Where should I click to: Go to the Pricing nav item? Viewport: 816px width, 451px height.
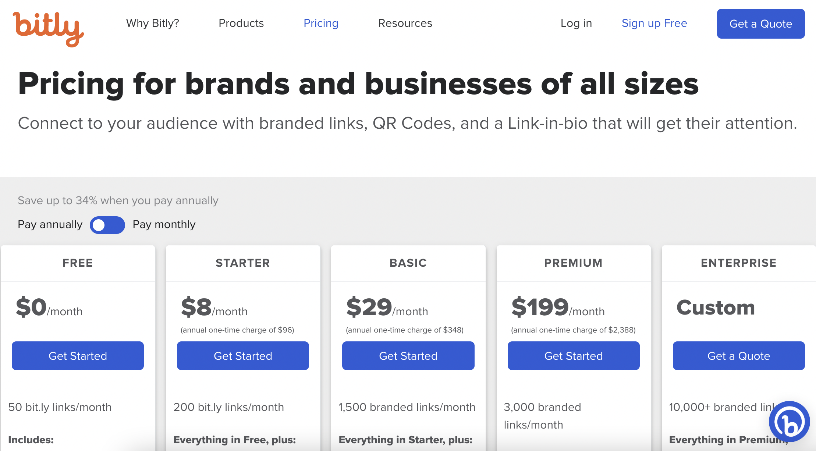click(321, 23)
